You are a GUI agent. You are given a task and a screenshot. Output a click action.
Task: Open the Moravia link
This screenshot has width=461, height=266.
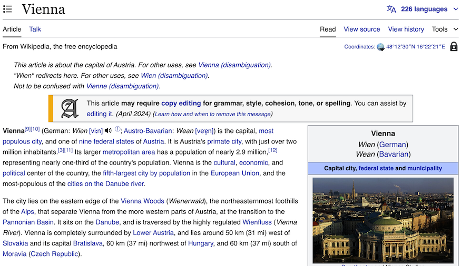14,254
